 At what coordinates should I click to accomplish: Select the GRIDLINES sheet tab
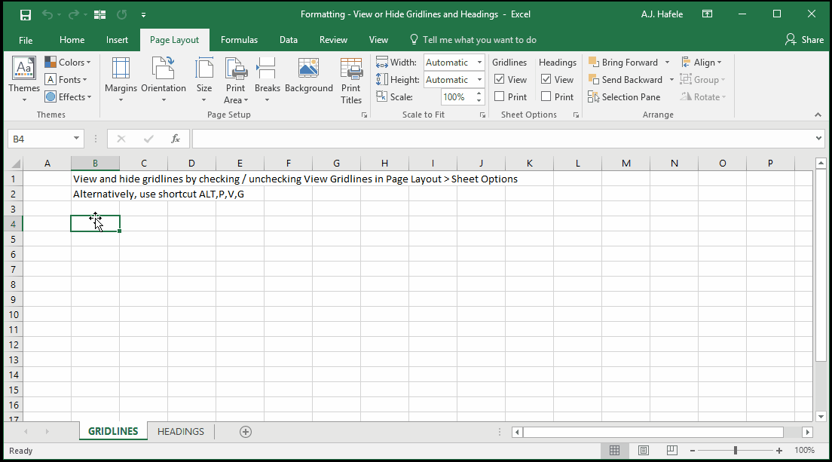[x=113, y=432]
